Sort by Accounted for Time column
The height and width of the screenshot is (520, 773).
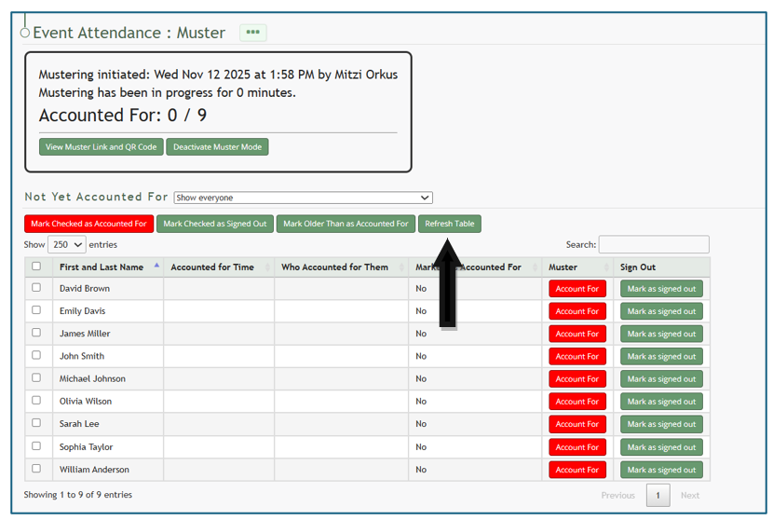point(212,267)
